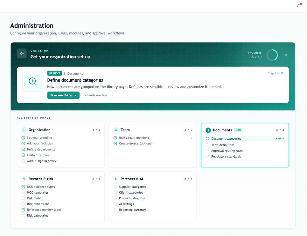Click the Create groups check icon
Viewport: 307px width, 236px height.
pyautogui.click(x=115, y=144)
